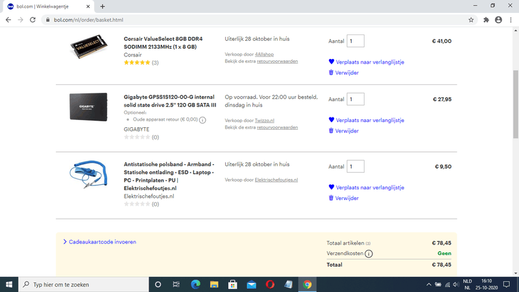
Task: Open the network icon in the tray
Action: (448, 284)
